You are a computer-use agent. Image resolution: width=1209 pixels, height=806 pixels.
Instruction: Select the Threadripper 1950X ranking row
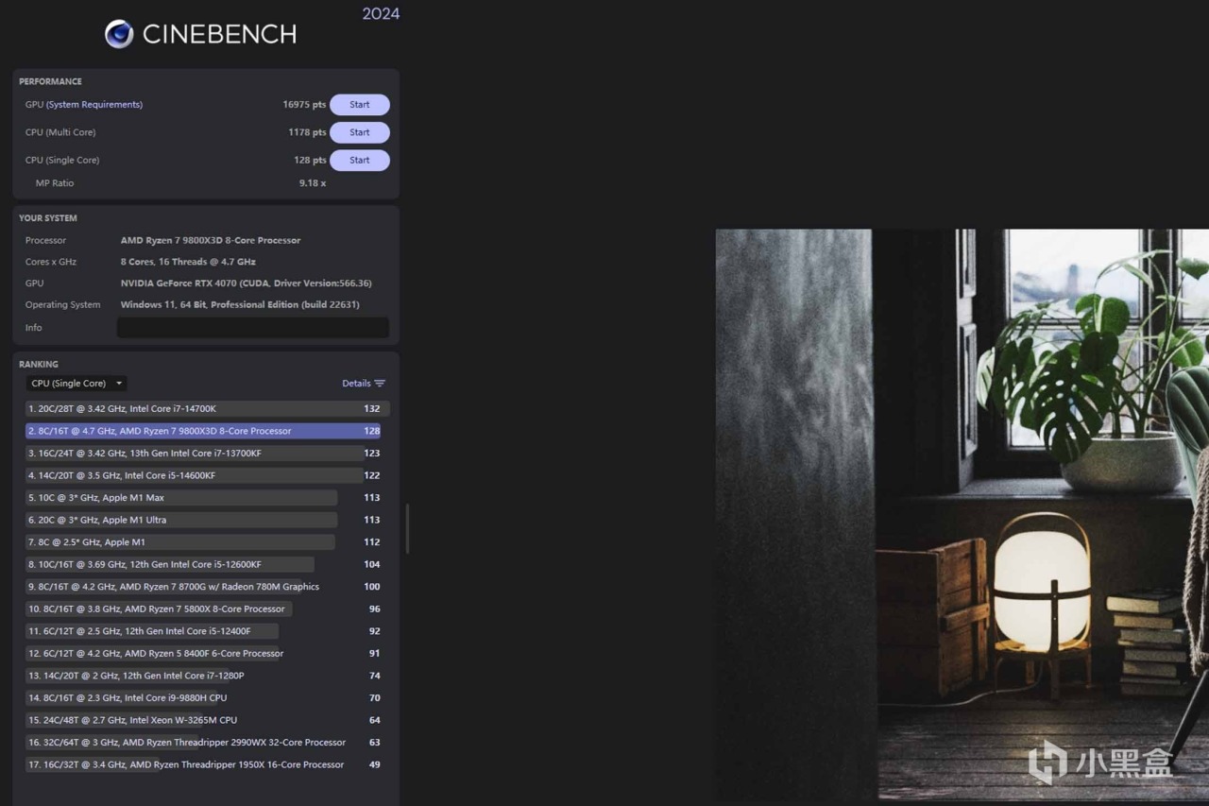(x=207, y=764)
